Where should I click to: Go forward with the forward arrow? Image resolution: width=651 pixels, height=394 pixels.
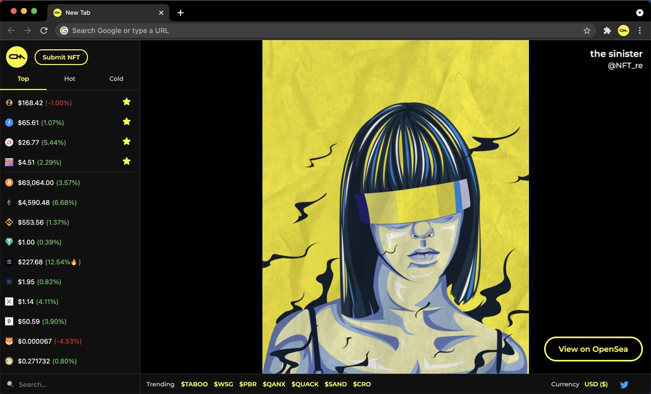(28, 31)
